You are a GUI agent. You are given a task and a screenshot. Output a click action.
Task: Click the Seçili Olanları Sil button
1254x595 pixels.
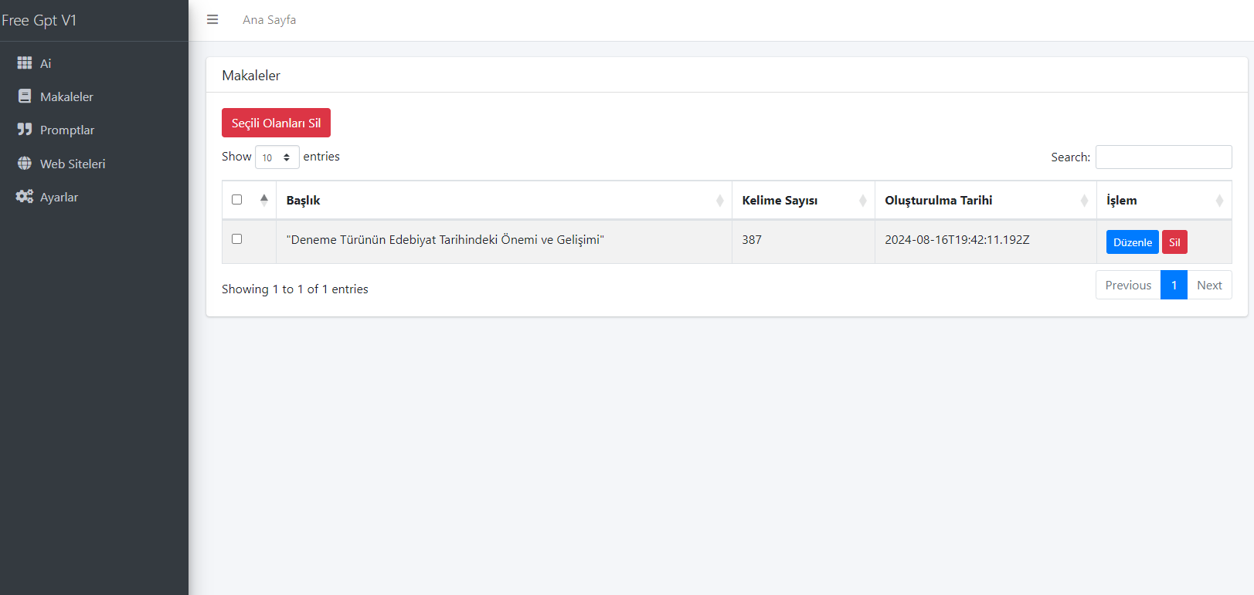coord(276,123)
